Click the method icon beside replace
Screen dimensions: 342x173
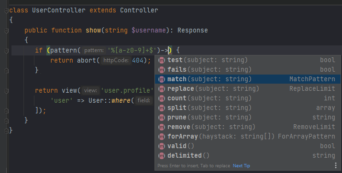pos(162,89)
